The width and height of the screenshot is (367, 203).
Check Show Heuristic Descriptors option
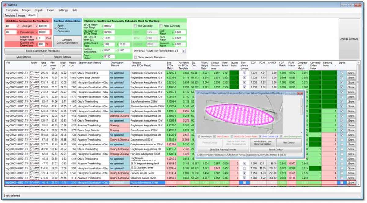[x=135, y=57]
